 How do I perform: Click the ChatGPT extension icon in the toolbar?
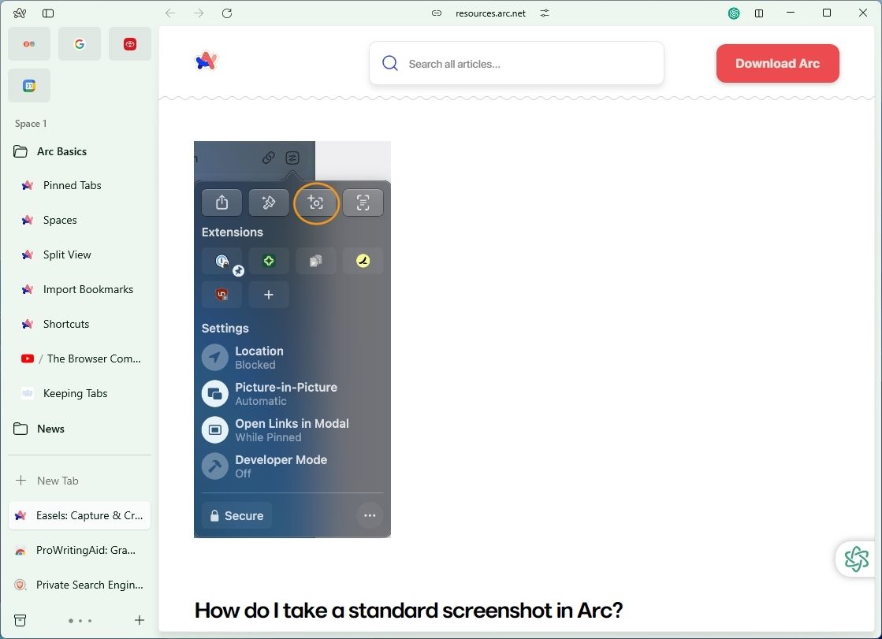click(x=734, y=13)
